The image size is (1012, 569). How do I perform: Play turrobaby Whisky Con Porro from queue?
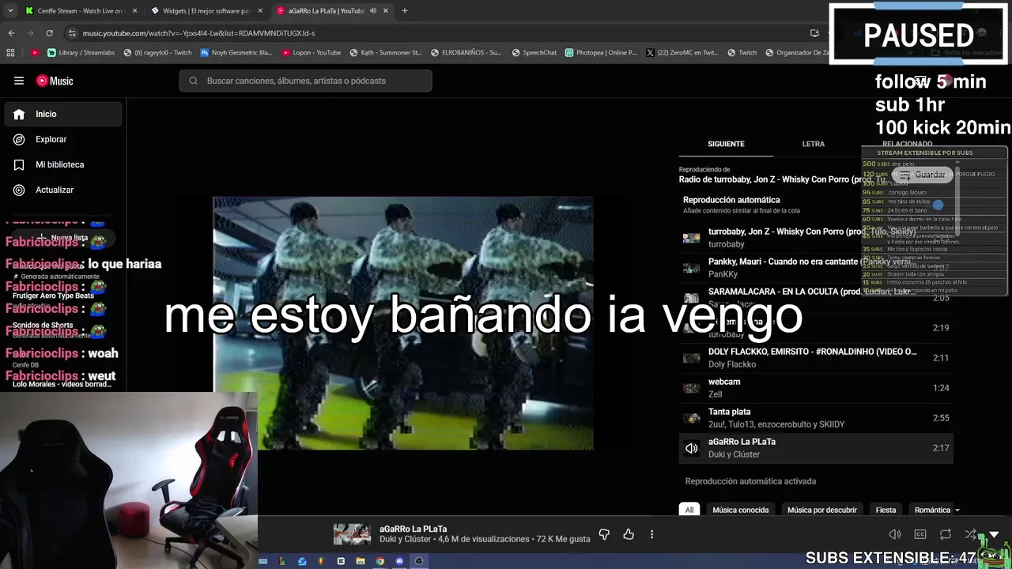click(816, 238)
